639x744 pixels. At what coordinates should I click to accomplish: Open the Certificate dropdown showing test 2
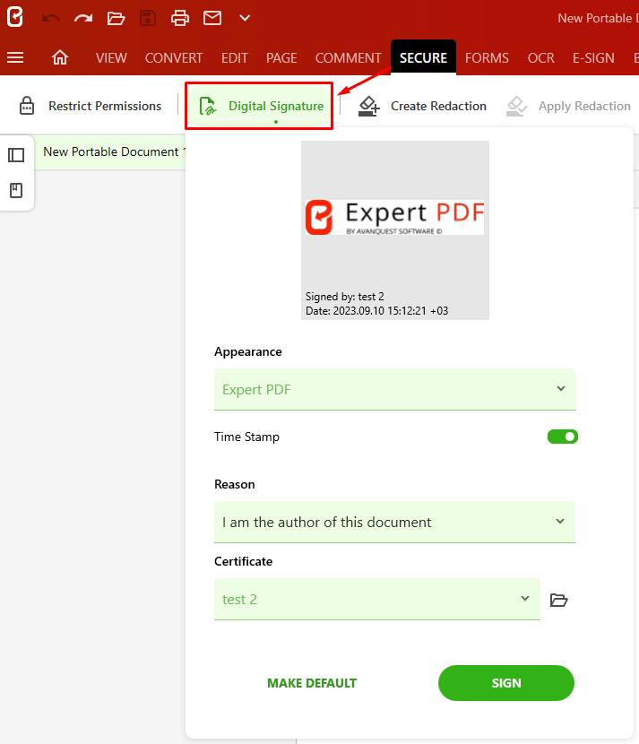(x=377, y=600)
